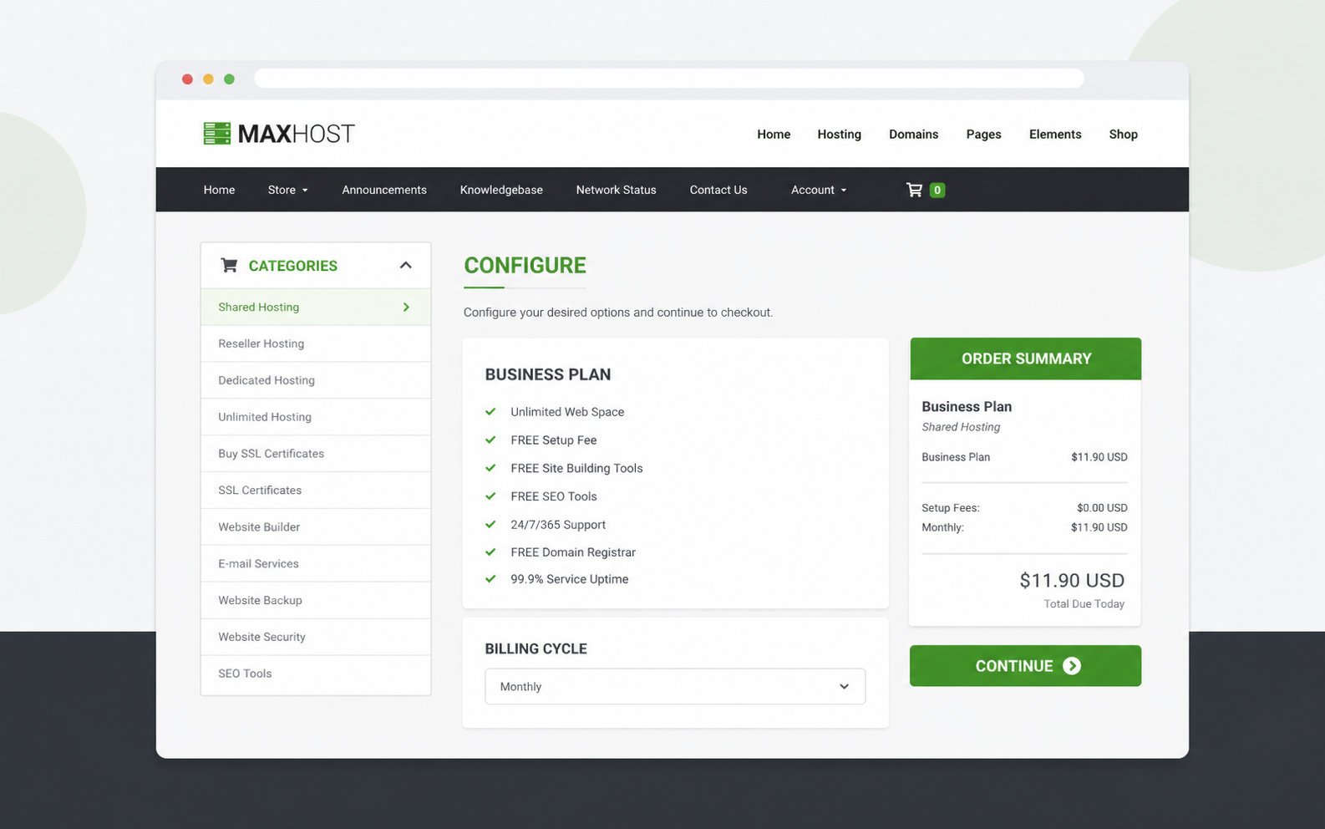The image size is (1325, 829).
Task: Click the CATEGORIES heading text
Action: [293, 266]
